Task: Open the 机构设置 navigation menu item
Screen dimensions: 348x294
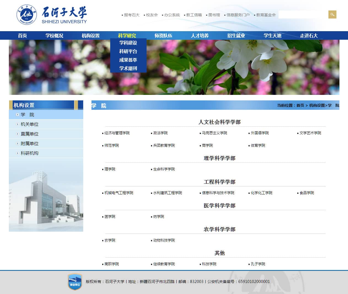Action: (91, 36)
